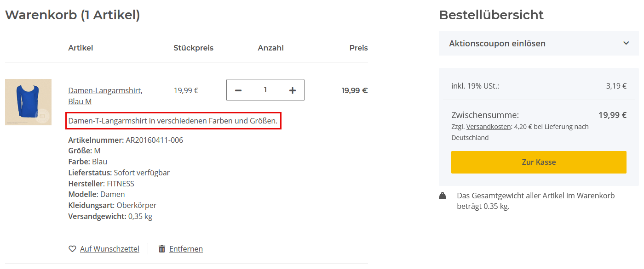Focus the quantity input field showing 1
Screen dimensions: 644x269
coord(265,90)
